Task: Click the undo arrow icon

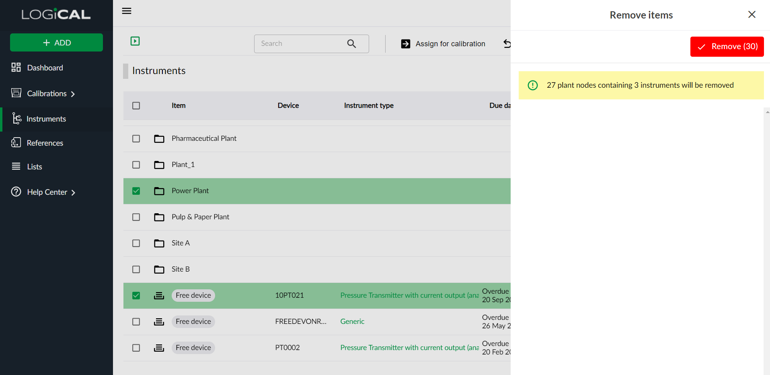Action: (x=507, y=43)
